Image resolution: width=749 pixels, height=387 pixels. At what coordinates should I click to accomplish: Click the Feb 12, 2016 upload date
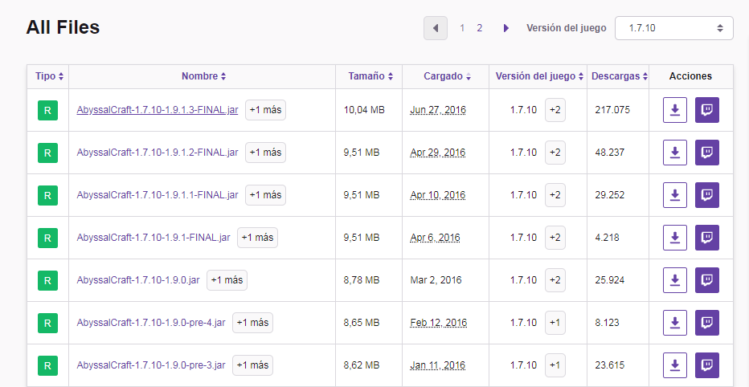439,323
